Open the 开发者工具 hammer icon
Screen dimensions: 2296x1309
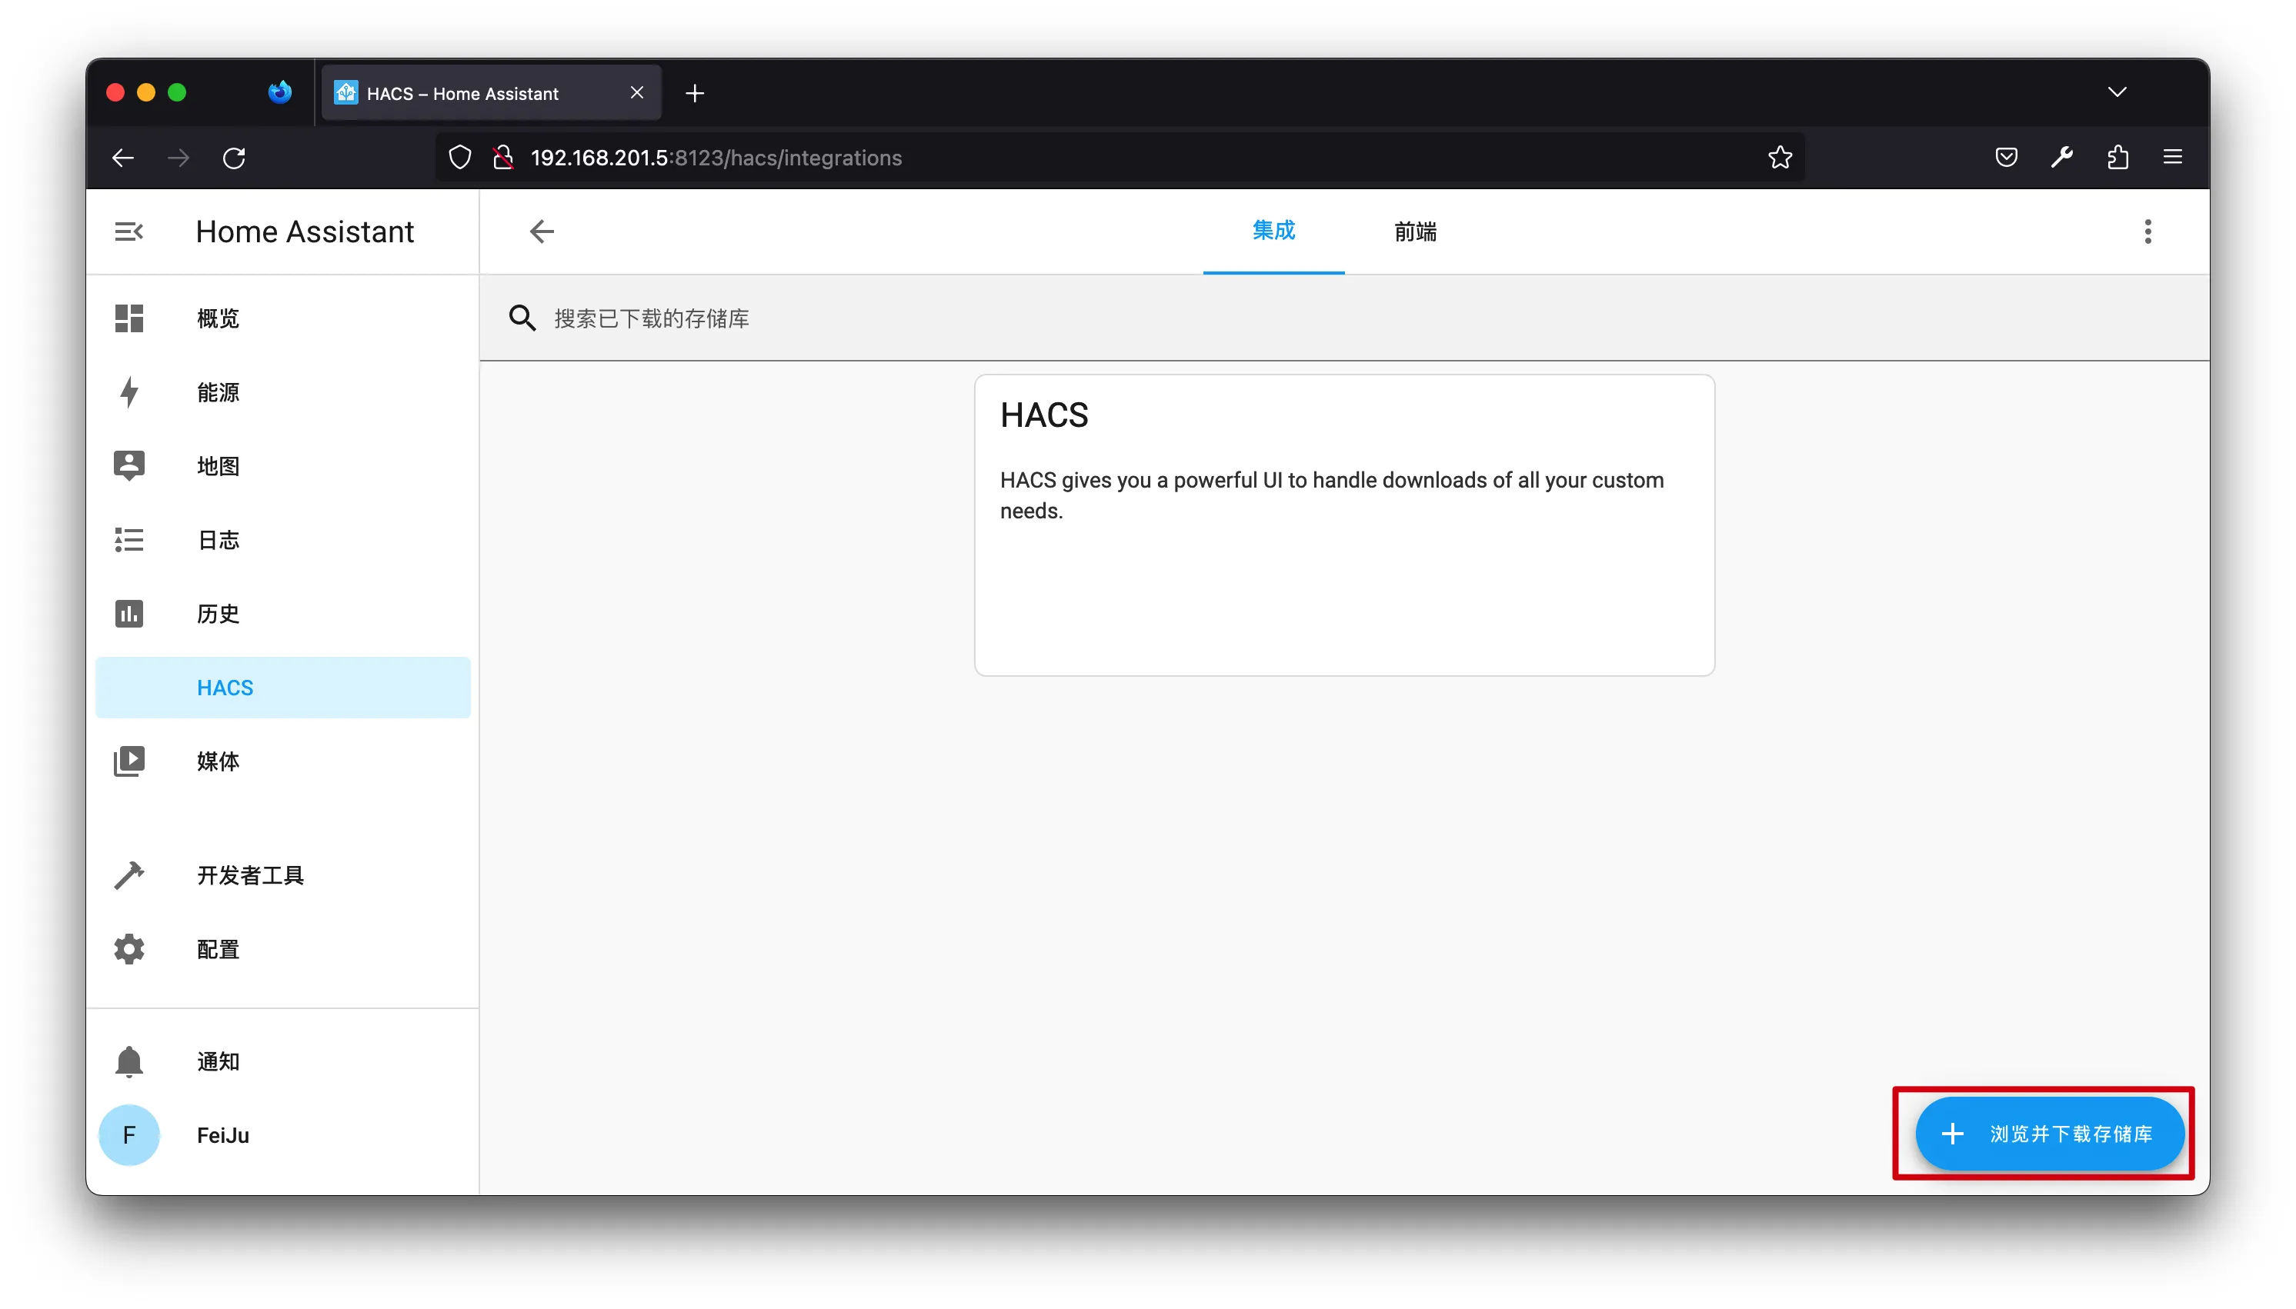(x=128, y=874)
